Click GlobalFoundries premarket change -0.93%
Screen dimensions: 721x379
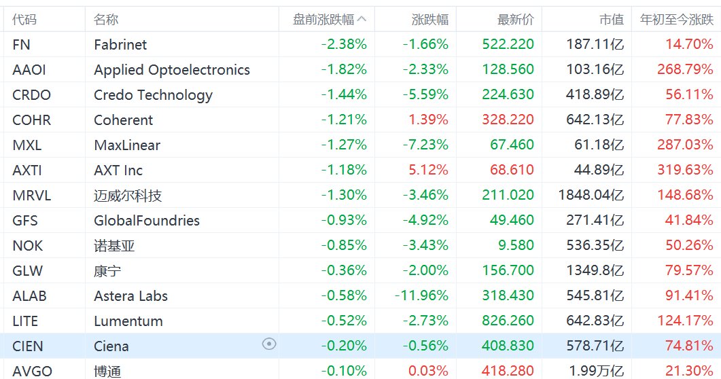click(344, 220)
